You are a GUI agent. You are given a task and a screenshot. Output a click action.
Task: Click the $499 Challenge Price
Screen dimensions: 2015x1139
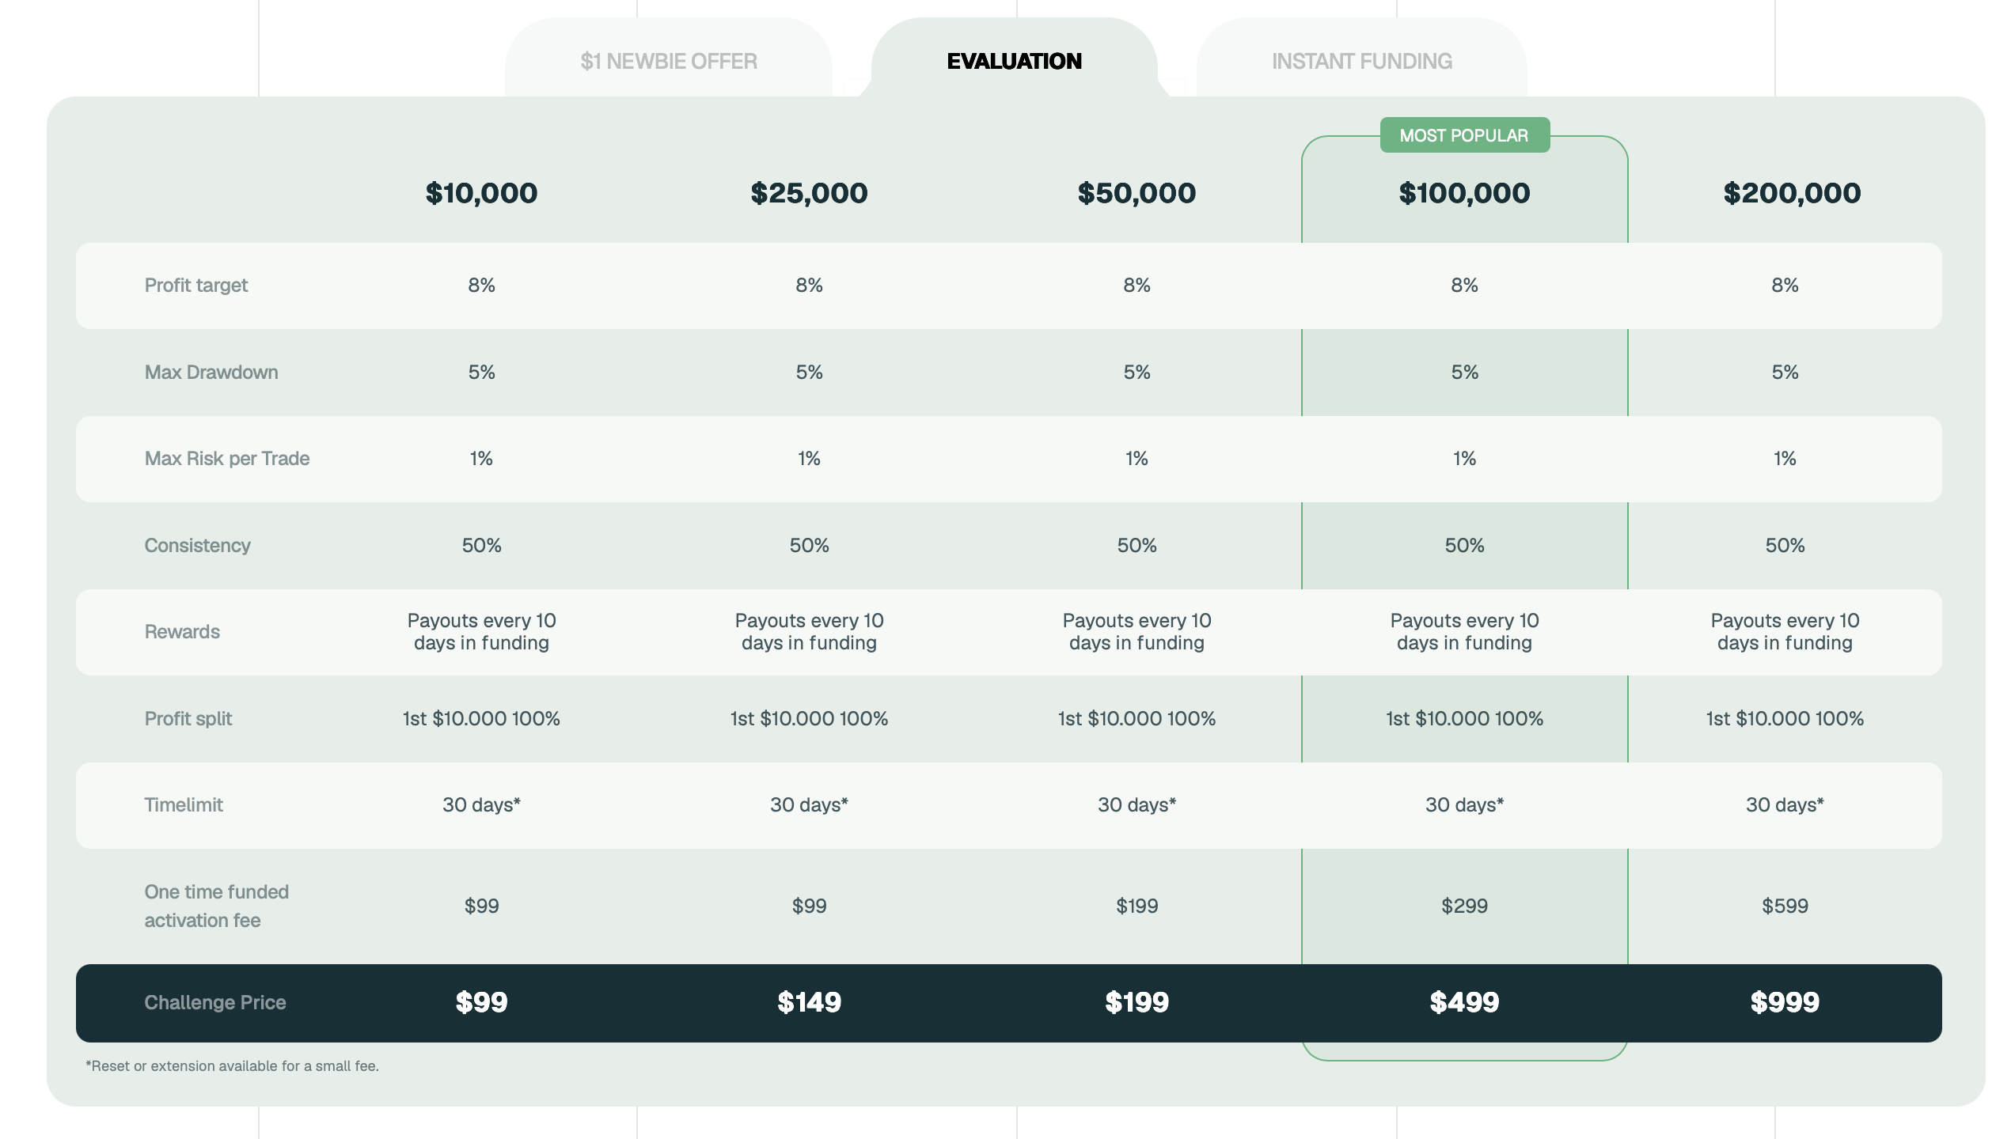click(1465, 1002)
